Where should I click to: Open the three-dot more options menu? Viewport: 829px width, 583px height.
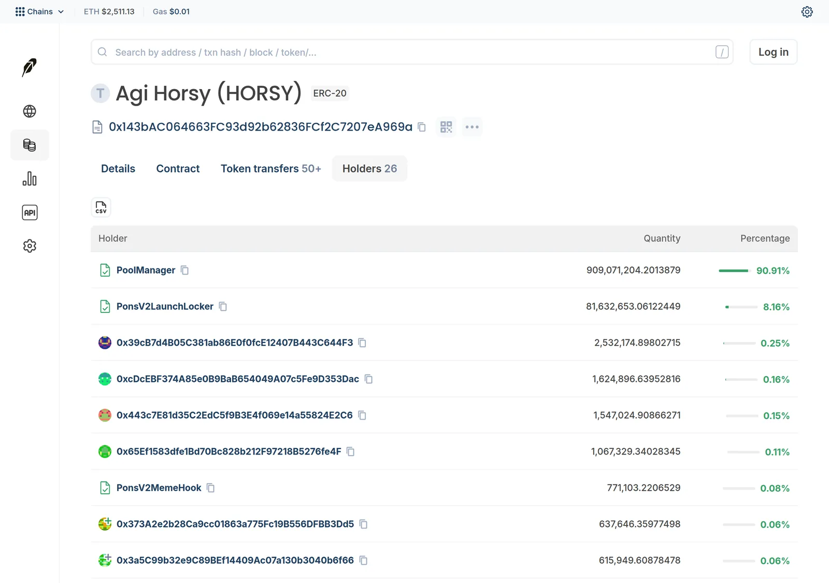472,127
